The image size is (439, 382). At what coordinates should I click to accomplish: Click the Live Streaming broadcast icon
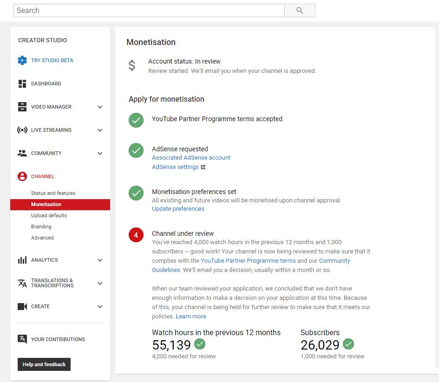[22, 130]
